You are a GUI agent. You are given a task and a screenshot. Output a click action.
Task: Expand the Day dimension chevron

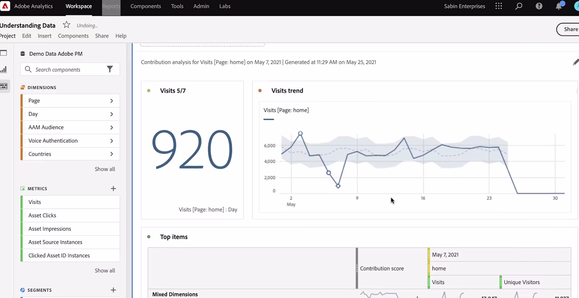tap(112, 114)
